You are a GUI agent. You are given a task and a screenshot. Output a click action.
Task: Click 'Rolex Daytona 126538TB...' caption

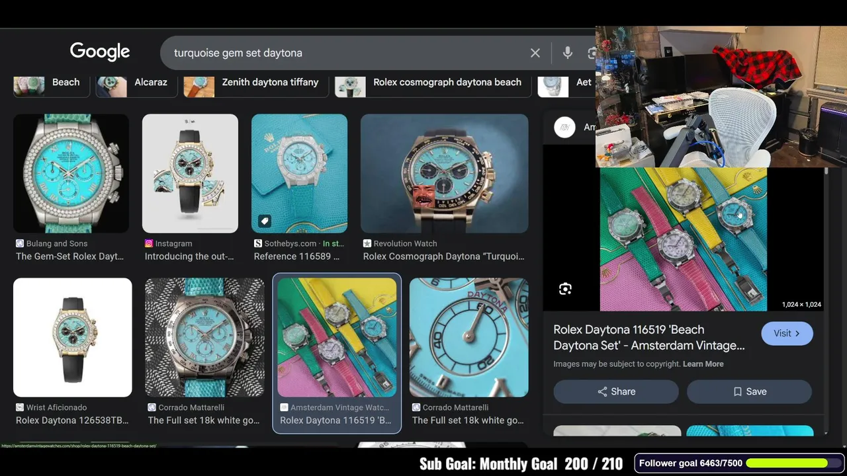pyautogui.click(x=72, y=420)
